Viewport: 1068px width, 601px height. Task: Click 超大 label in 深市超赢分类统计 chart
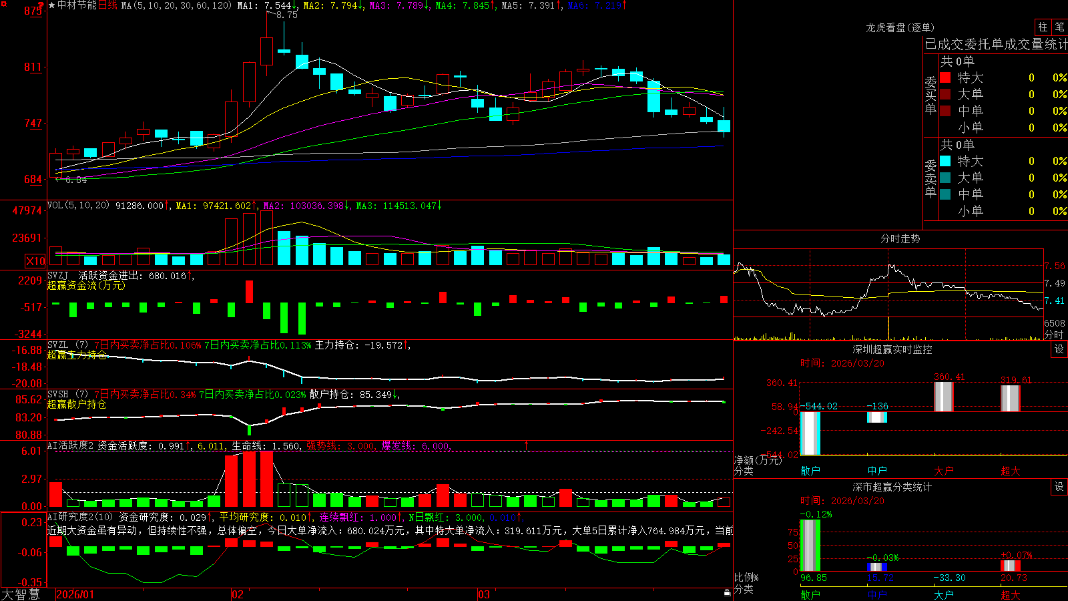pyautogui.click(x=1011, y=594)
